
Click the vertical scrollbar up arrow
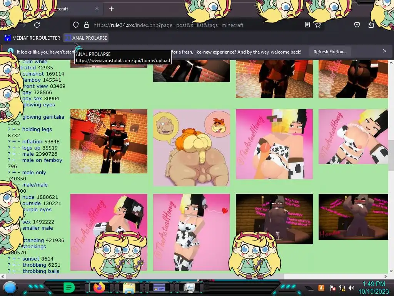point(391,62)
